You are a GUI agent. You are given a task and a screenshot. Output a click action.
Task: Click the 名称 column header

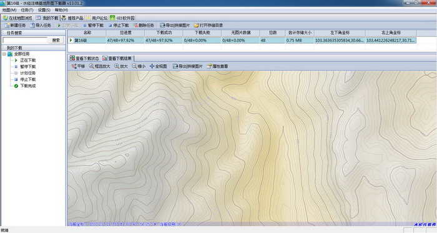click(x=87, y=33)
